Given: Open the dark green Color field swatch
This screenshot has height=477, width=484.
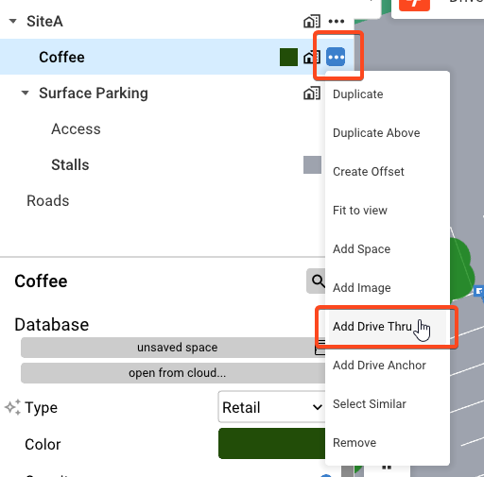Looking at the screenshot, I should coord(271,443).
